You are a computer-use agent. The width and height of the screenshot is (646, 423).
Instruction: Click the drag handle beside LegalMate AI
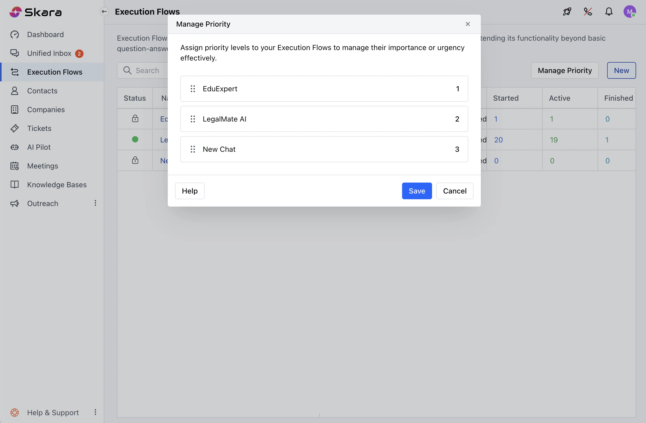193,119
